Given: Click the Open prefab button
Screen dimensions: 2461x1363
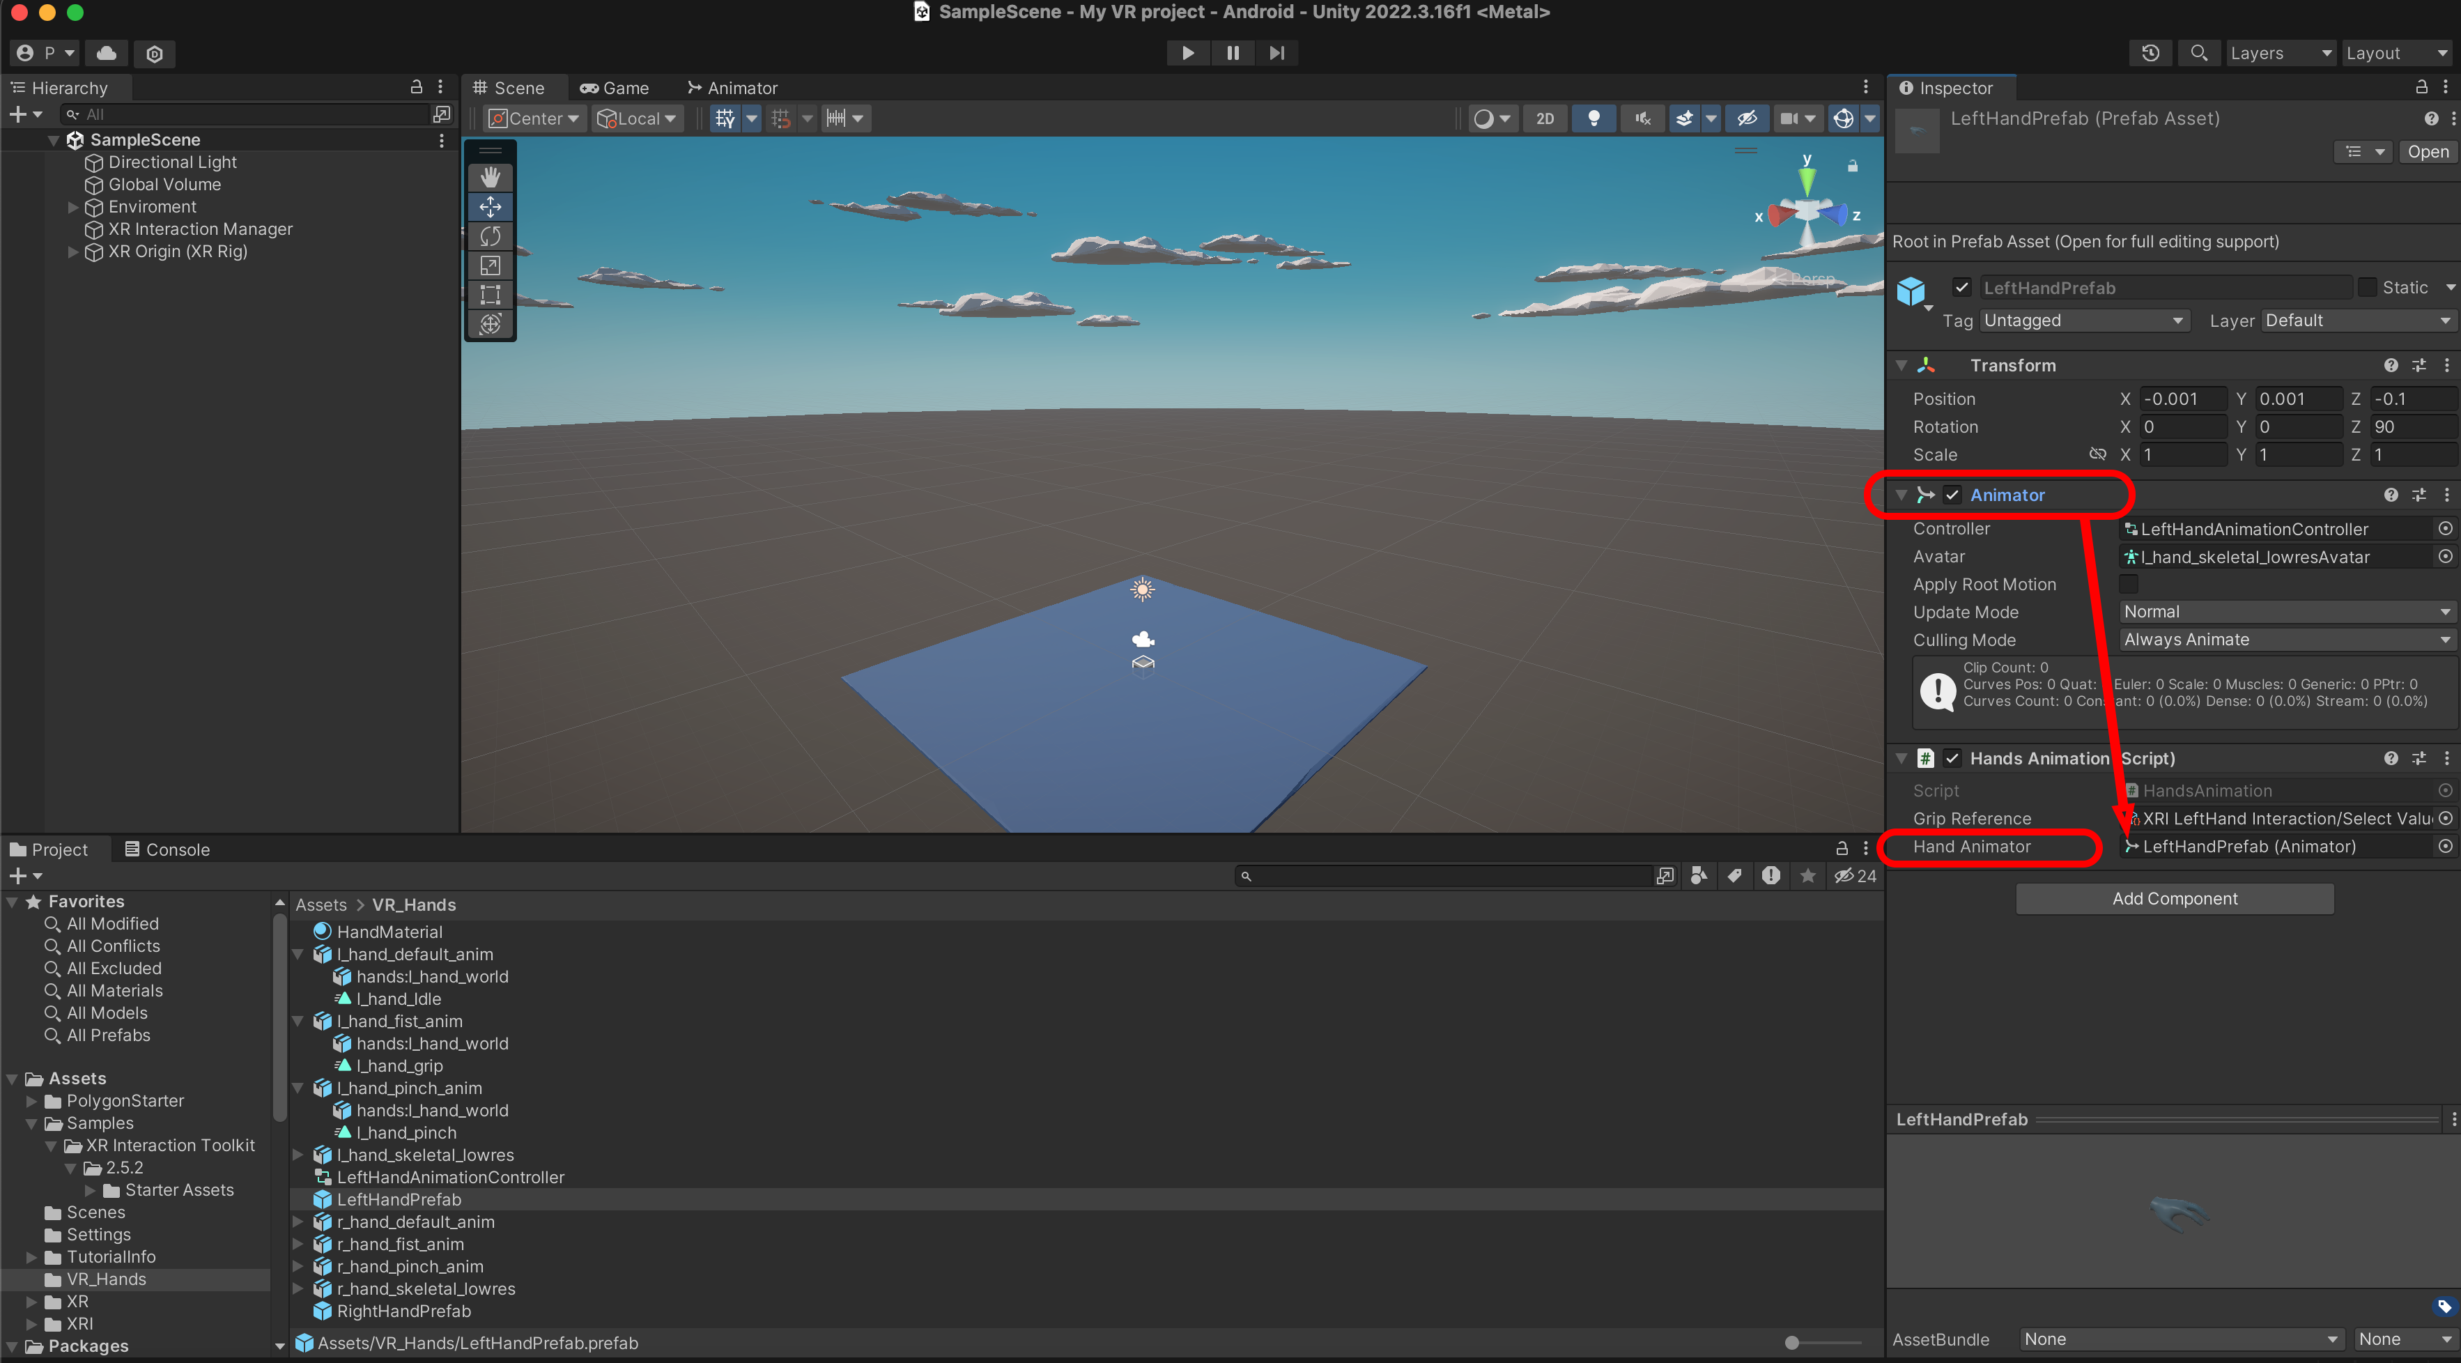Looking at the screenshot, I should coord(2427,152).
